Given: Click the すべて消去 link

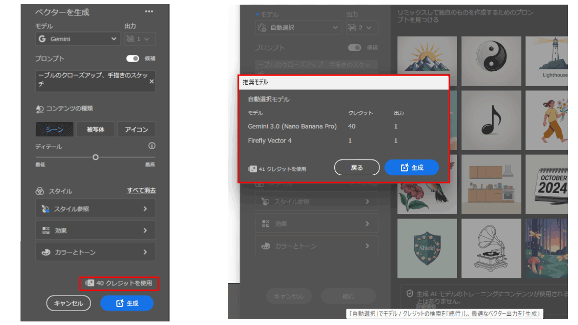Looking at the screenshot, I should [141, 191].
